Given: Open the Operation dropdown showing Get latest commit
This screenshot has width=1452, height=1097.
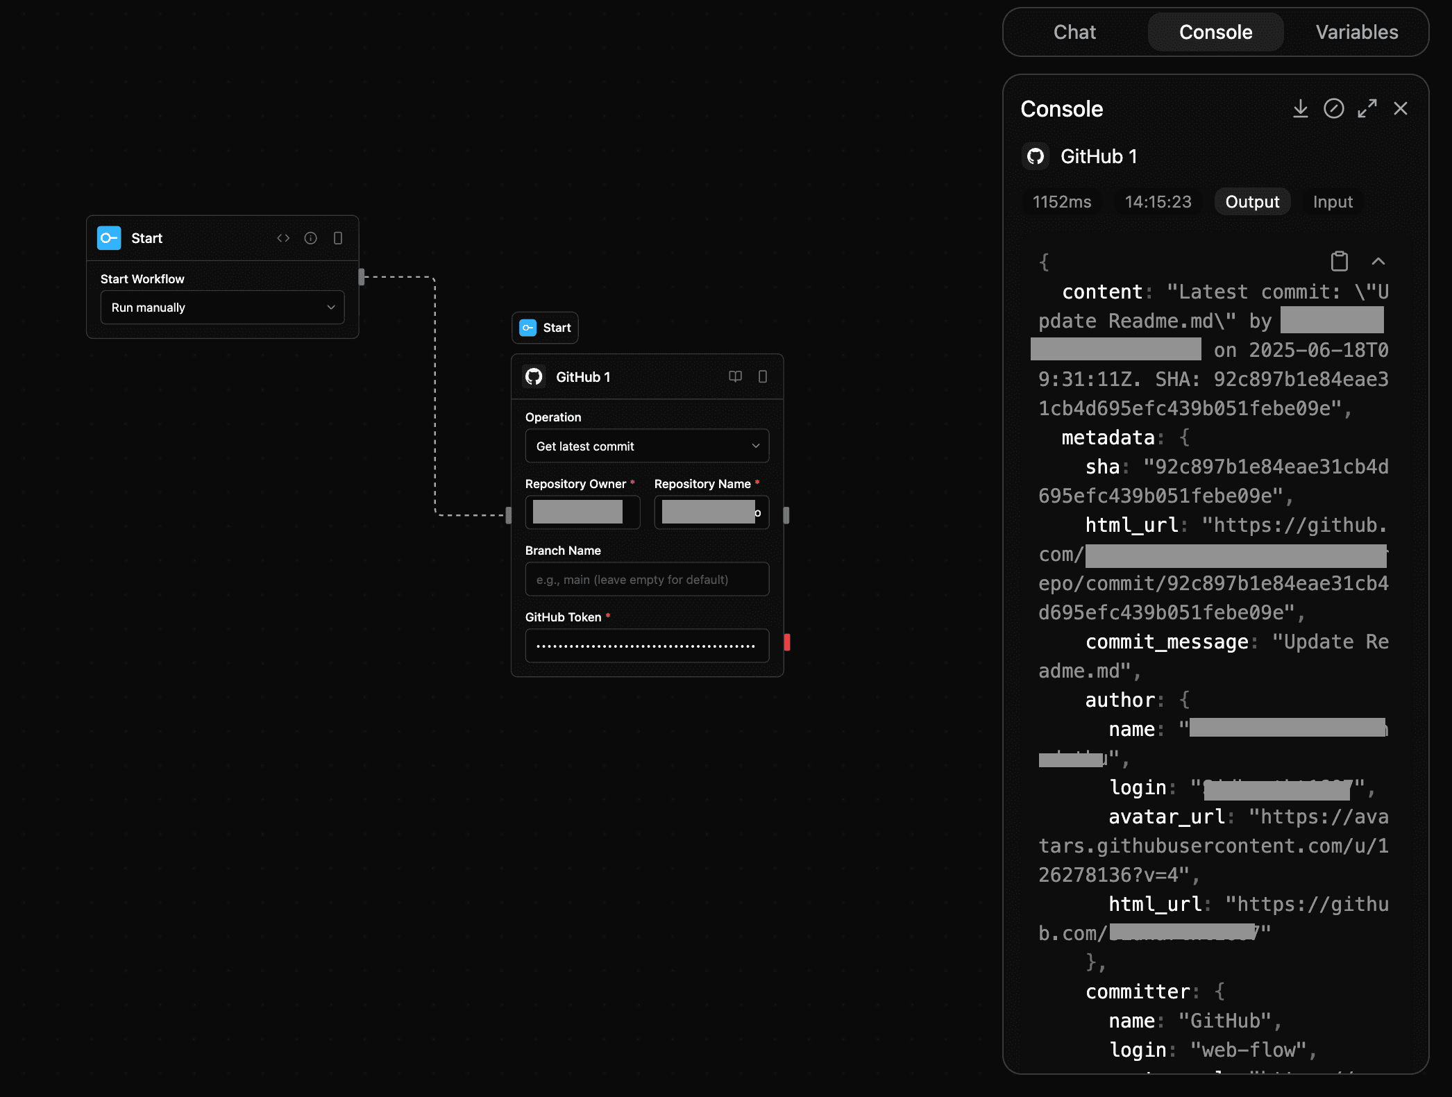Looking at the screenshot, I should tap(646, 446).
